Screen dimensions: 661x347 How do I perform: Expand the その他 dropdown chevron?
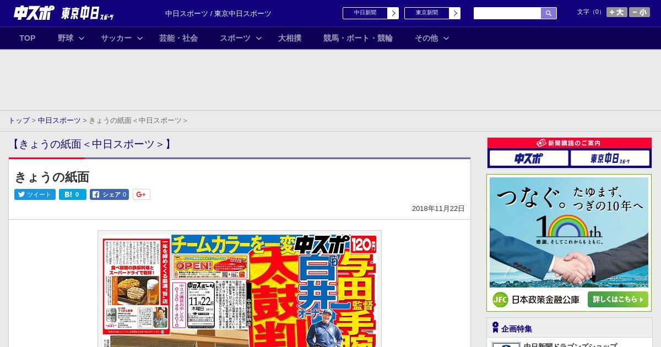click(x=446, y=38)
